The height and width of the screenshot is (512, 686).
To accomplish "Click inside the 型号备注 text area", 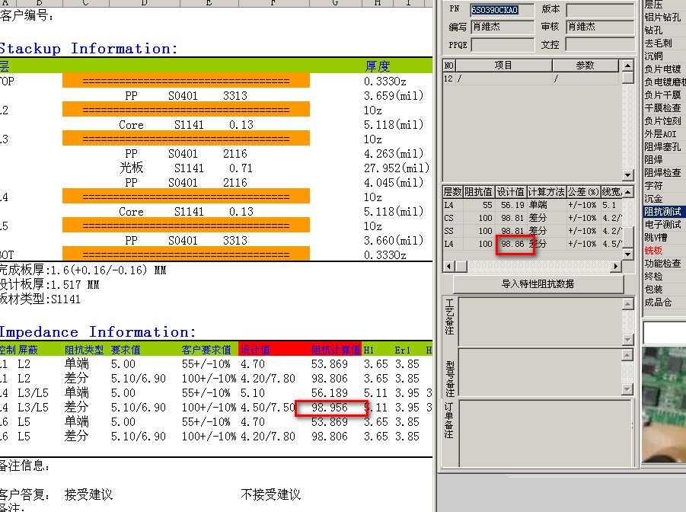I will click(540, 371).
